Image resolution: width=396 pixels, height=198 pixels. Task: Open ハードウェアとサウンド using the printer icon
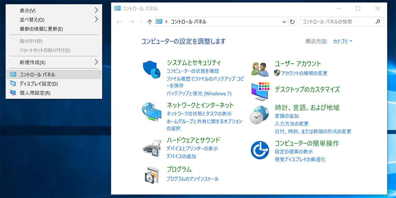[x=151, y=148]
